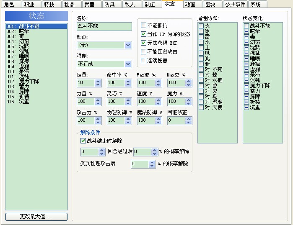Select state 012: 魔力下降 in list
293x225 pixels.
point(36,82)
